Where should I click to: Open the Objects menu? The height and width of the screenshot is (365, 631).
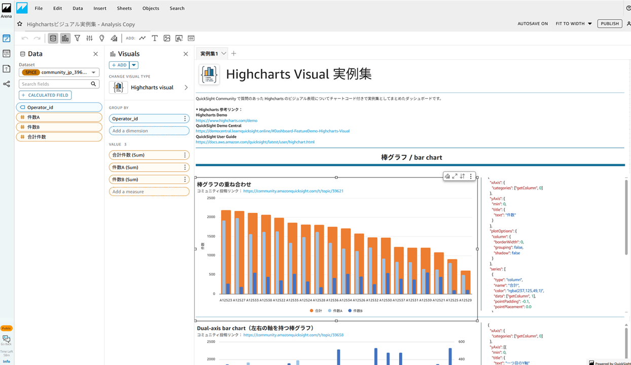click(x=151, y=9)
